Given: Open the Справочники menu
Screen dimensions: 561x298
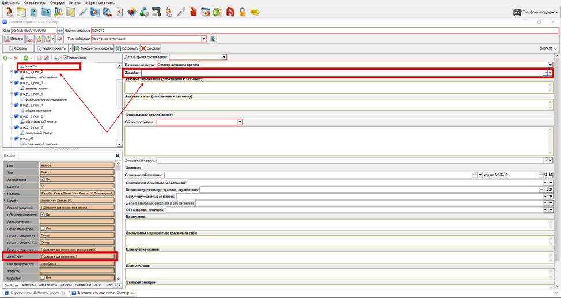Looking at the screenshot, I should (x=35, y=3).
